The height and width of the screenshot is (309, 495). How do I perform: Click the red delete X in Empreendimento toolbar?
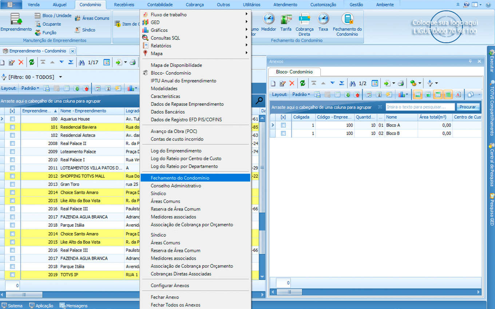(x=21, y=62)
